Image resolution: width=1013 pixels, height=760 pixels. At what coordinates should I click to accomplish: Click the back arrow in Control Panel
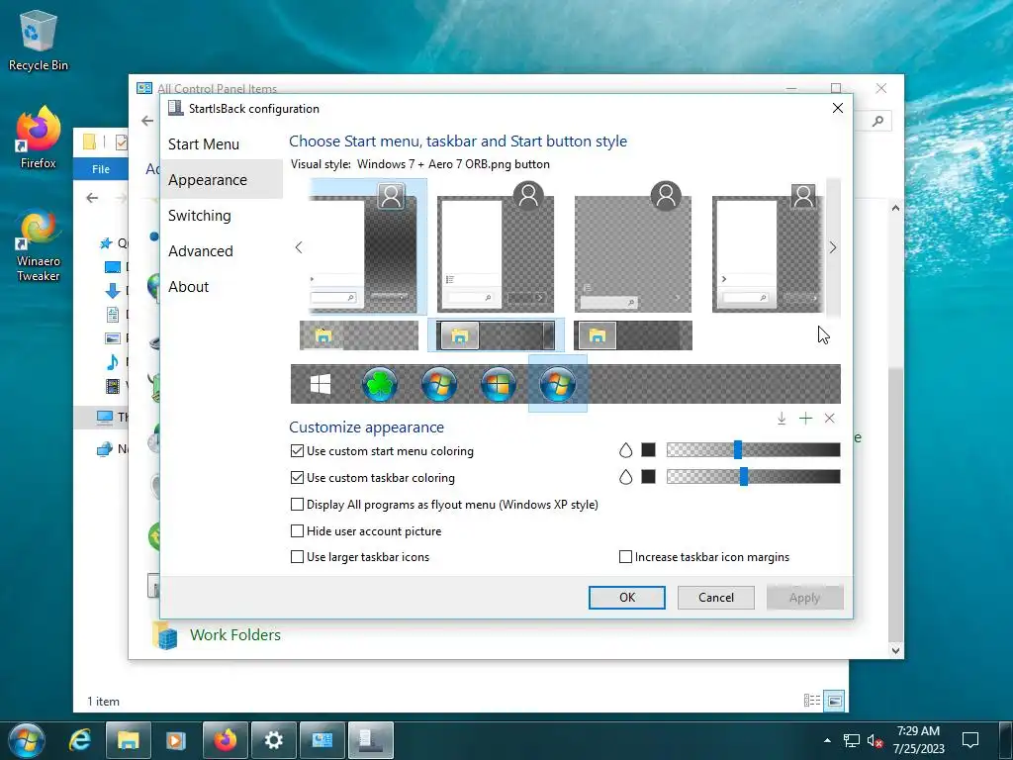pyautogui.click(x=147, y=121)
